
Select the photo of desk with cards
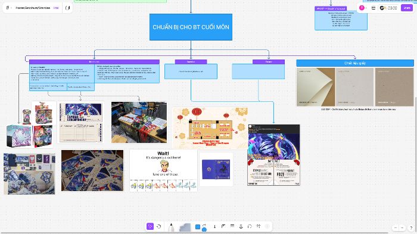coord(139,122)
